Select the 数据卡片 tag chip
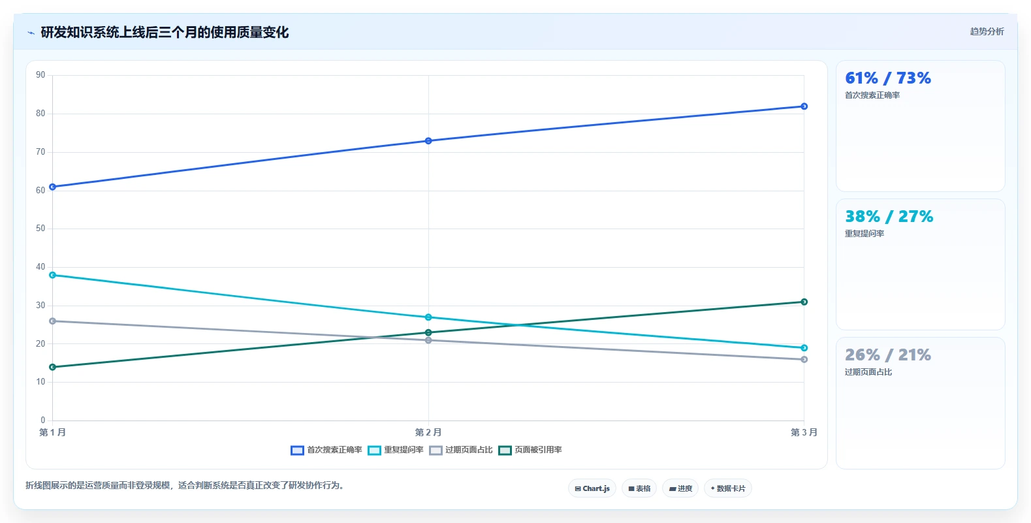The image size is (1031, 523). (728, 488)
